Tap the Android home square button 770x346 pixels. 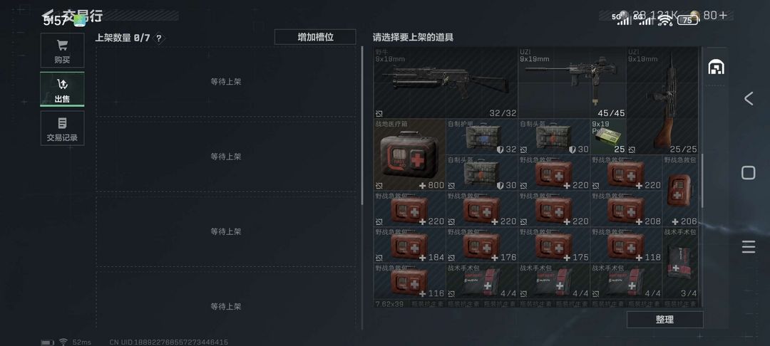(748, 172)
